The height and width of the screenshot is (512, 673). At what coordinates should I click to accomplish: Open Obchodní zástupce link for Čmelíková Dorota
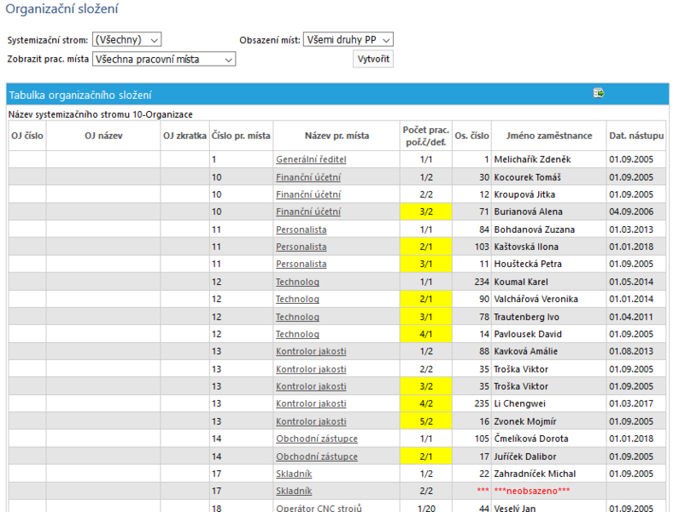click(x=316, y=439)
